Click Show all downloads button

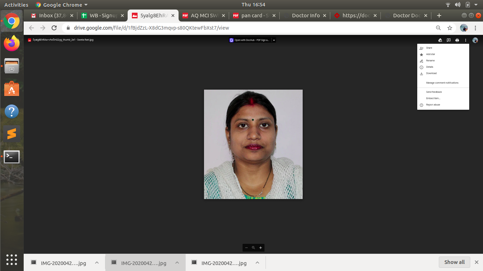[x=454, y=262]
